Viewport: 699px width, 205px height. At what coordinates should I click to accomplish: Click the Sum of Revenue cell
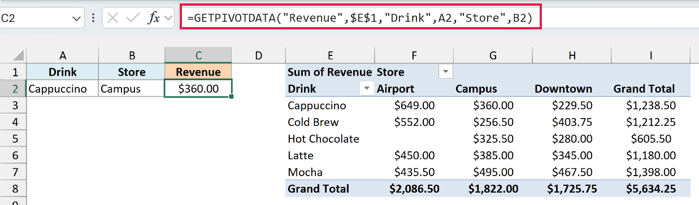point(330,72)
